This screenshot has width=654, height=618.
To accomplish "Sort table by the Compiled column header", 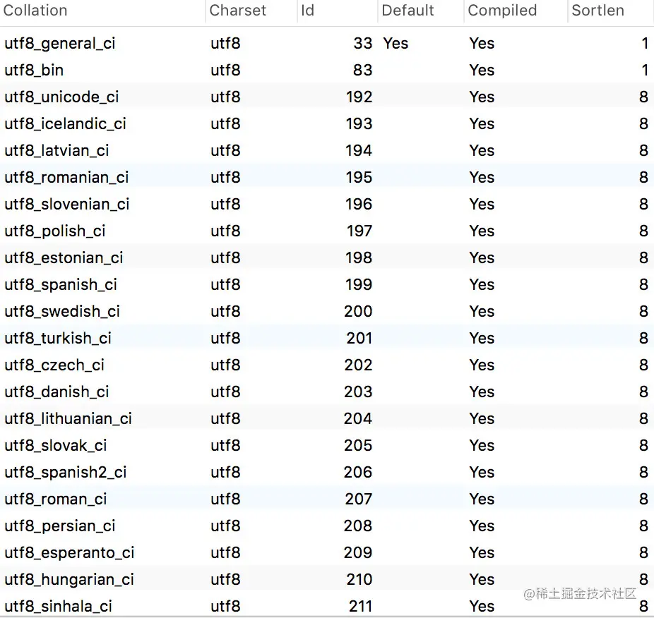I will pos(501,11).
